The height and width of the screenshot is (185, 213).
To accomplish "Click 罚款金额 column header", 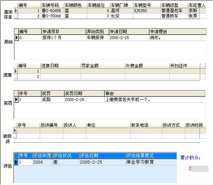I will coord(103,66).
